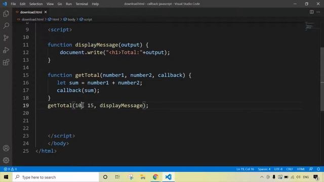Click the closing </html> tag
Screen dimensions: 324x182
pos(46,151)
